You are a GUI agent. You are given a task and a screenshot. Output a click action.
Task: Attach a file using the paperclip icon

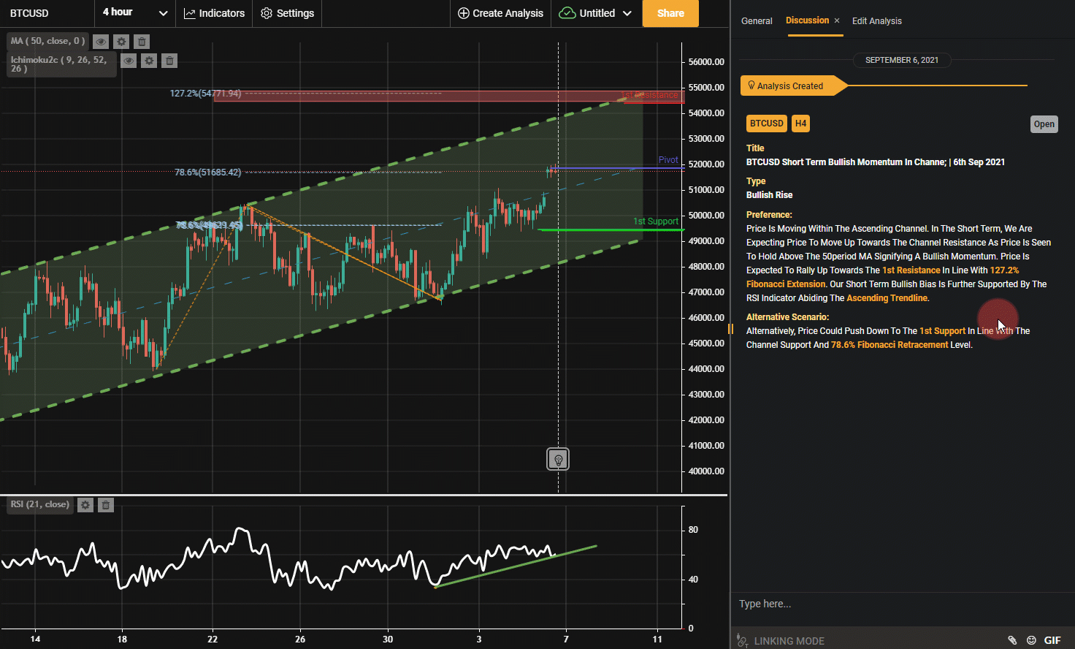[x=1012, y=640]
